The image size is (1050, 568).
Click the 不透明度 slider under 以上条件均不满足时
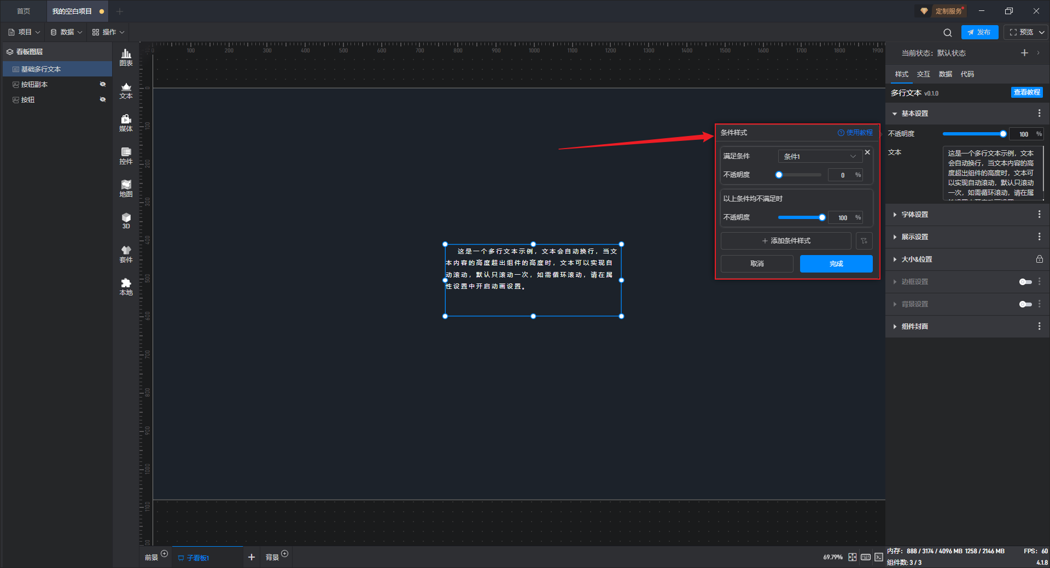tap(801, 217)
